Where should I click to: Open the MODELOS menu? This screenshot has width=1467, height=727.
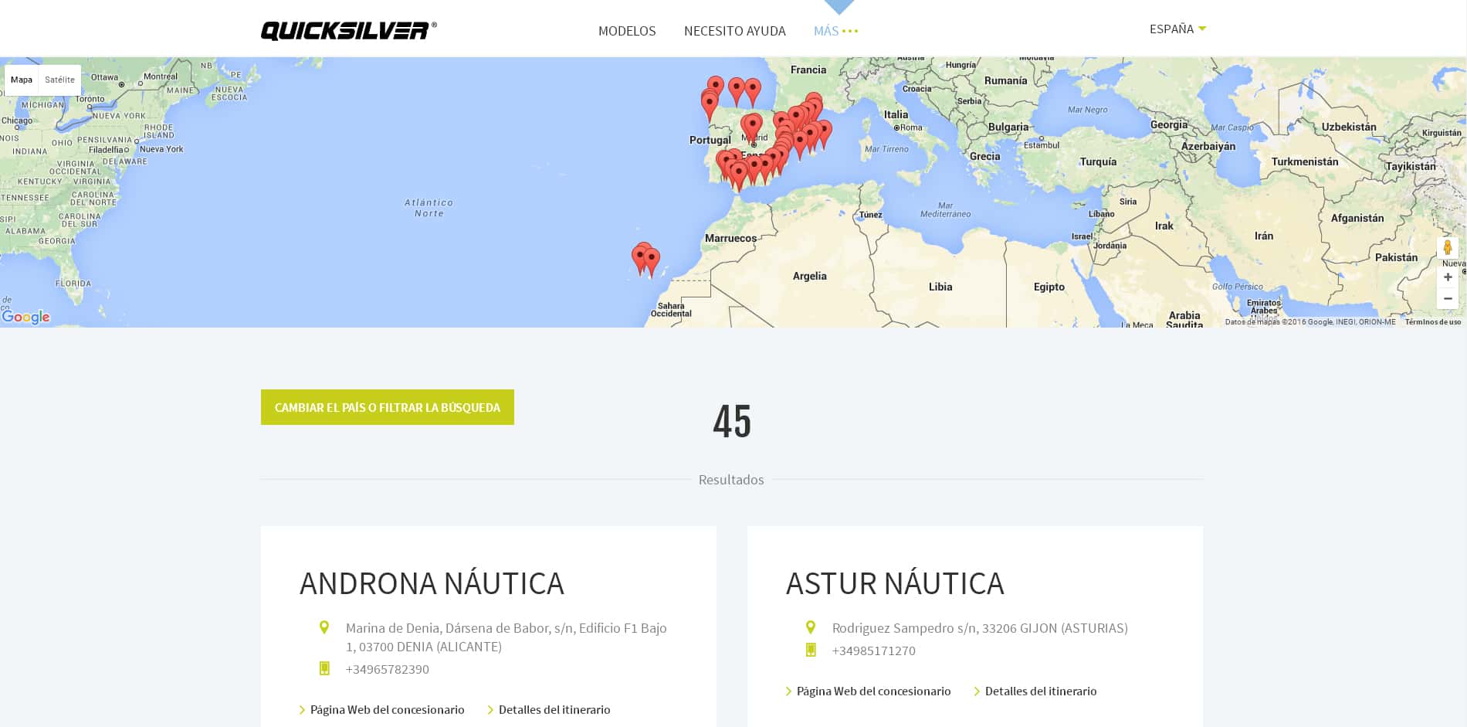[x=626, y=31]
